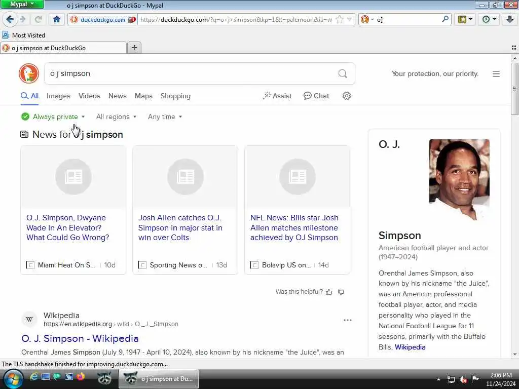The height and width of the screenshot is (389, 519).
Task: Open the Downloads arrow button
Action: click(x=510, y=19)
